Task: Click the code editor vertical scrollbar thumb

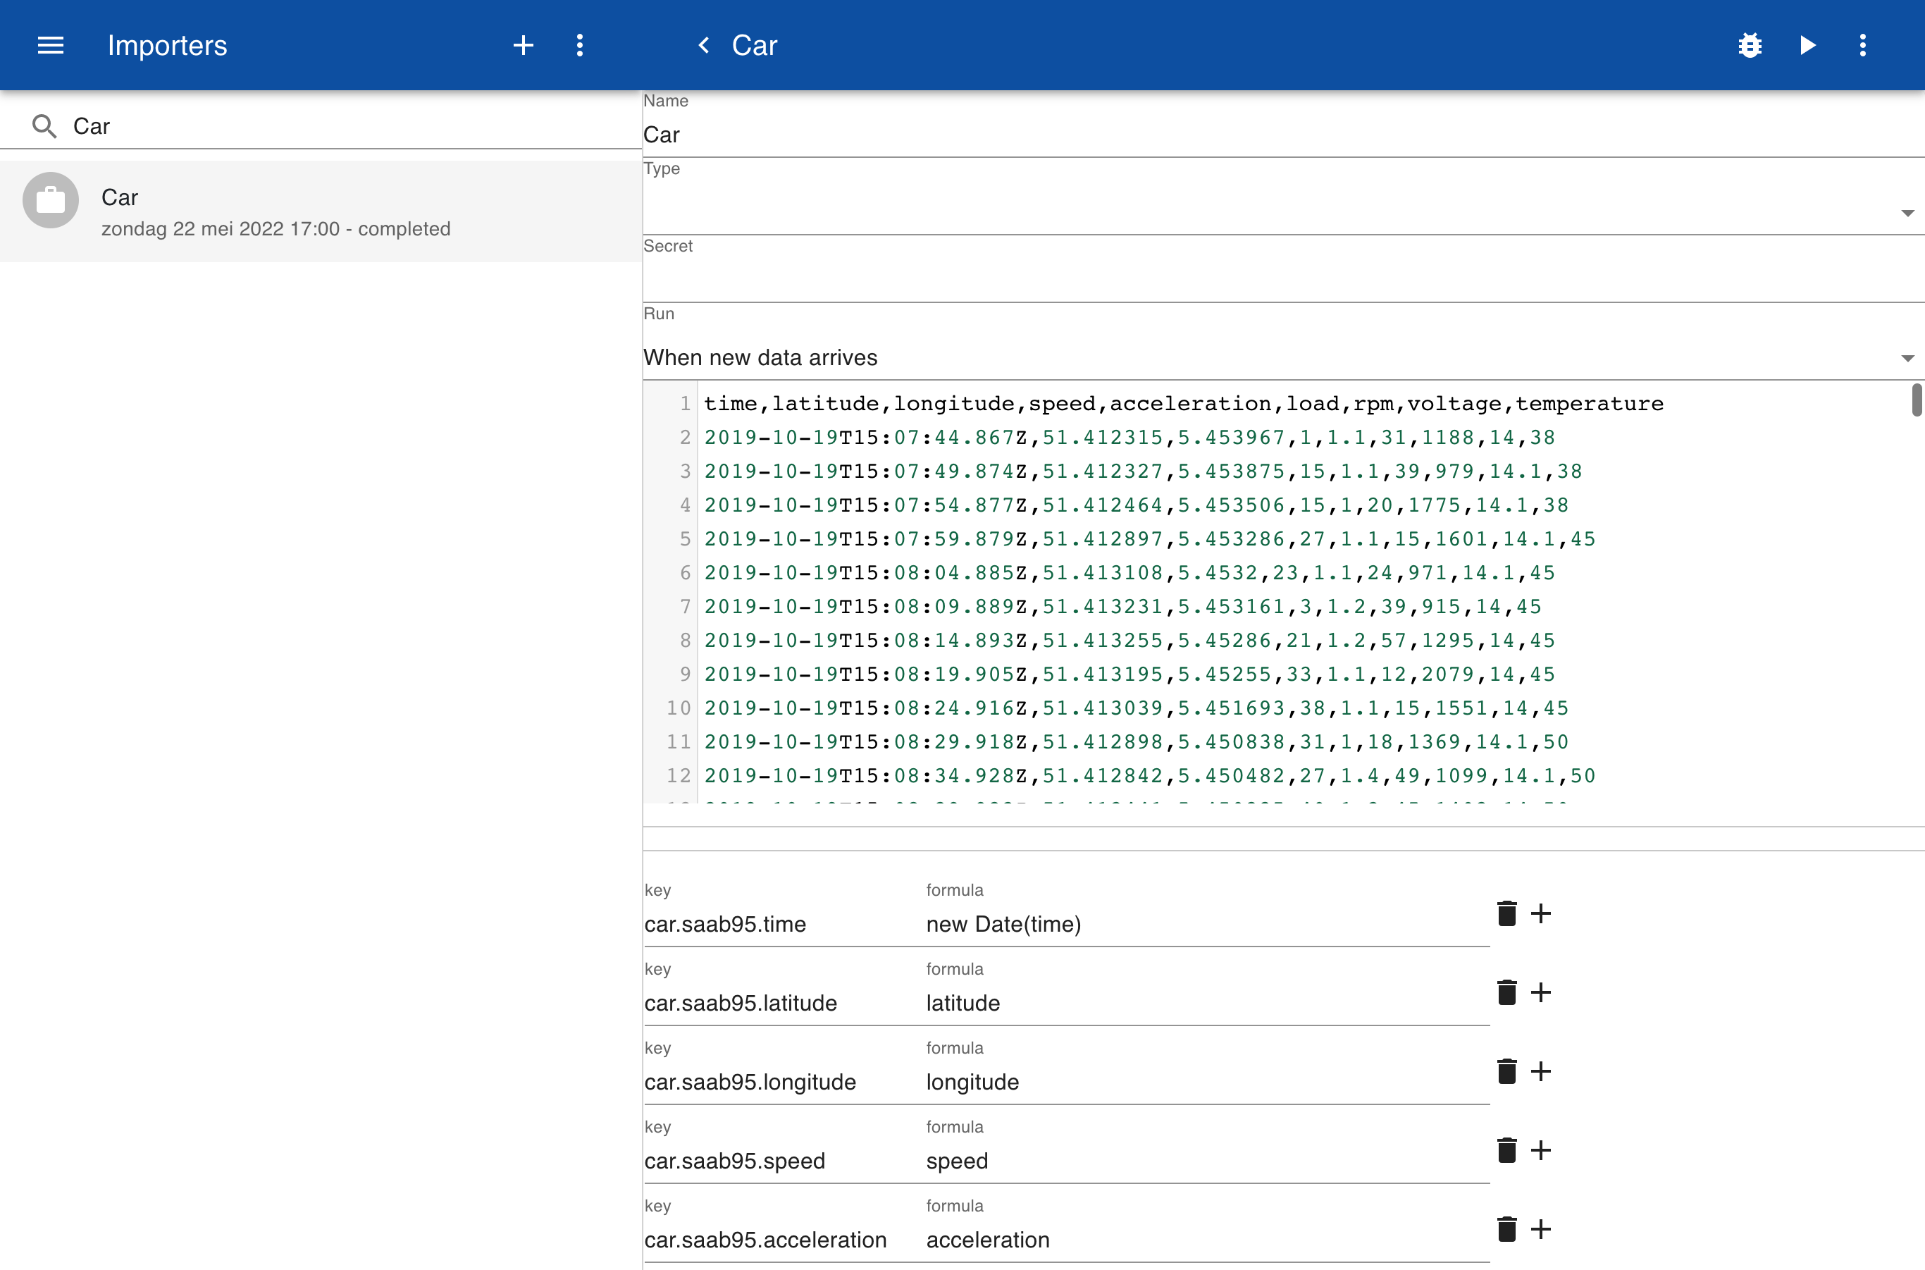Action: [1916, 400]
